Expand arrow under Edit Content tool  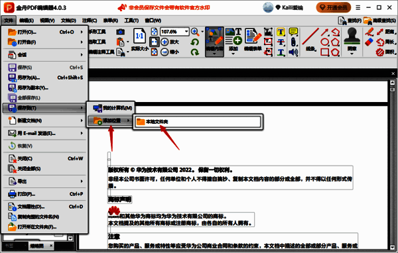[x=214, y=54]
